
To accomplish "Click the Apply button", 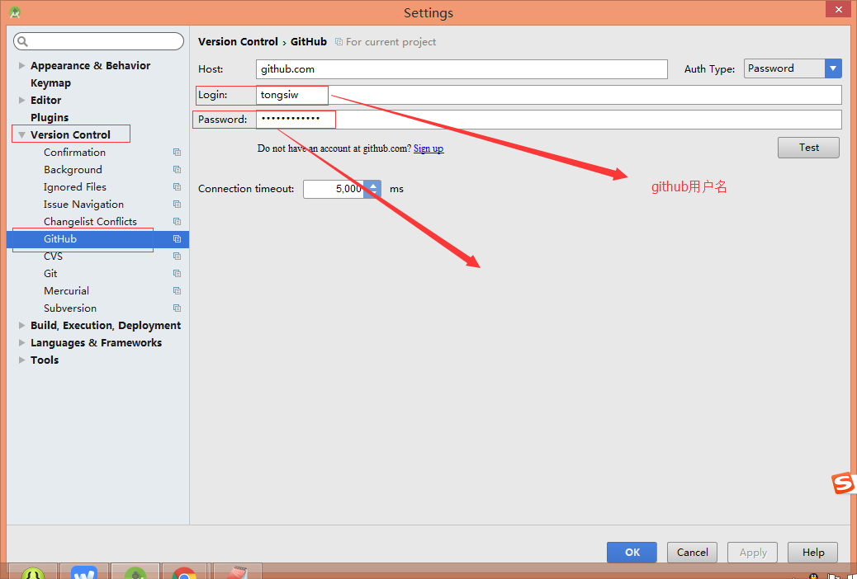I will pos(753,553).
